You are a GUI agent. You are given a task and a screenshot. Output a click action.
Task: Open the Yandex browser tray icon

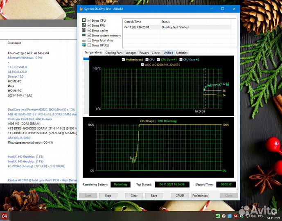coord(223,216)
